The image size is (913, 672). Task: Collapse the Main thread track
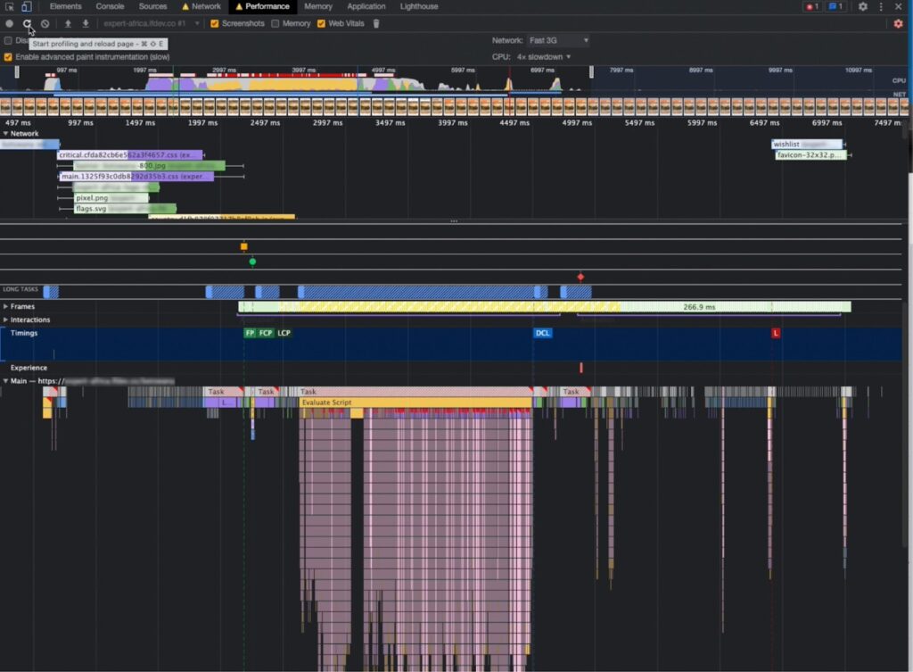click(5, 381)
